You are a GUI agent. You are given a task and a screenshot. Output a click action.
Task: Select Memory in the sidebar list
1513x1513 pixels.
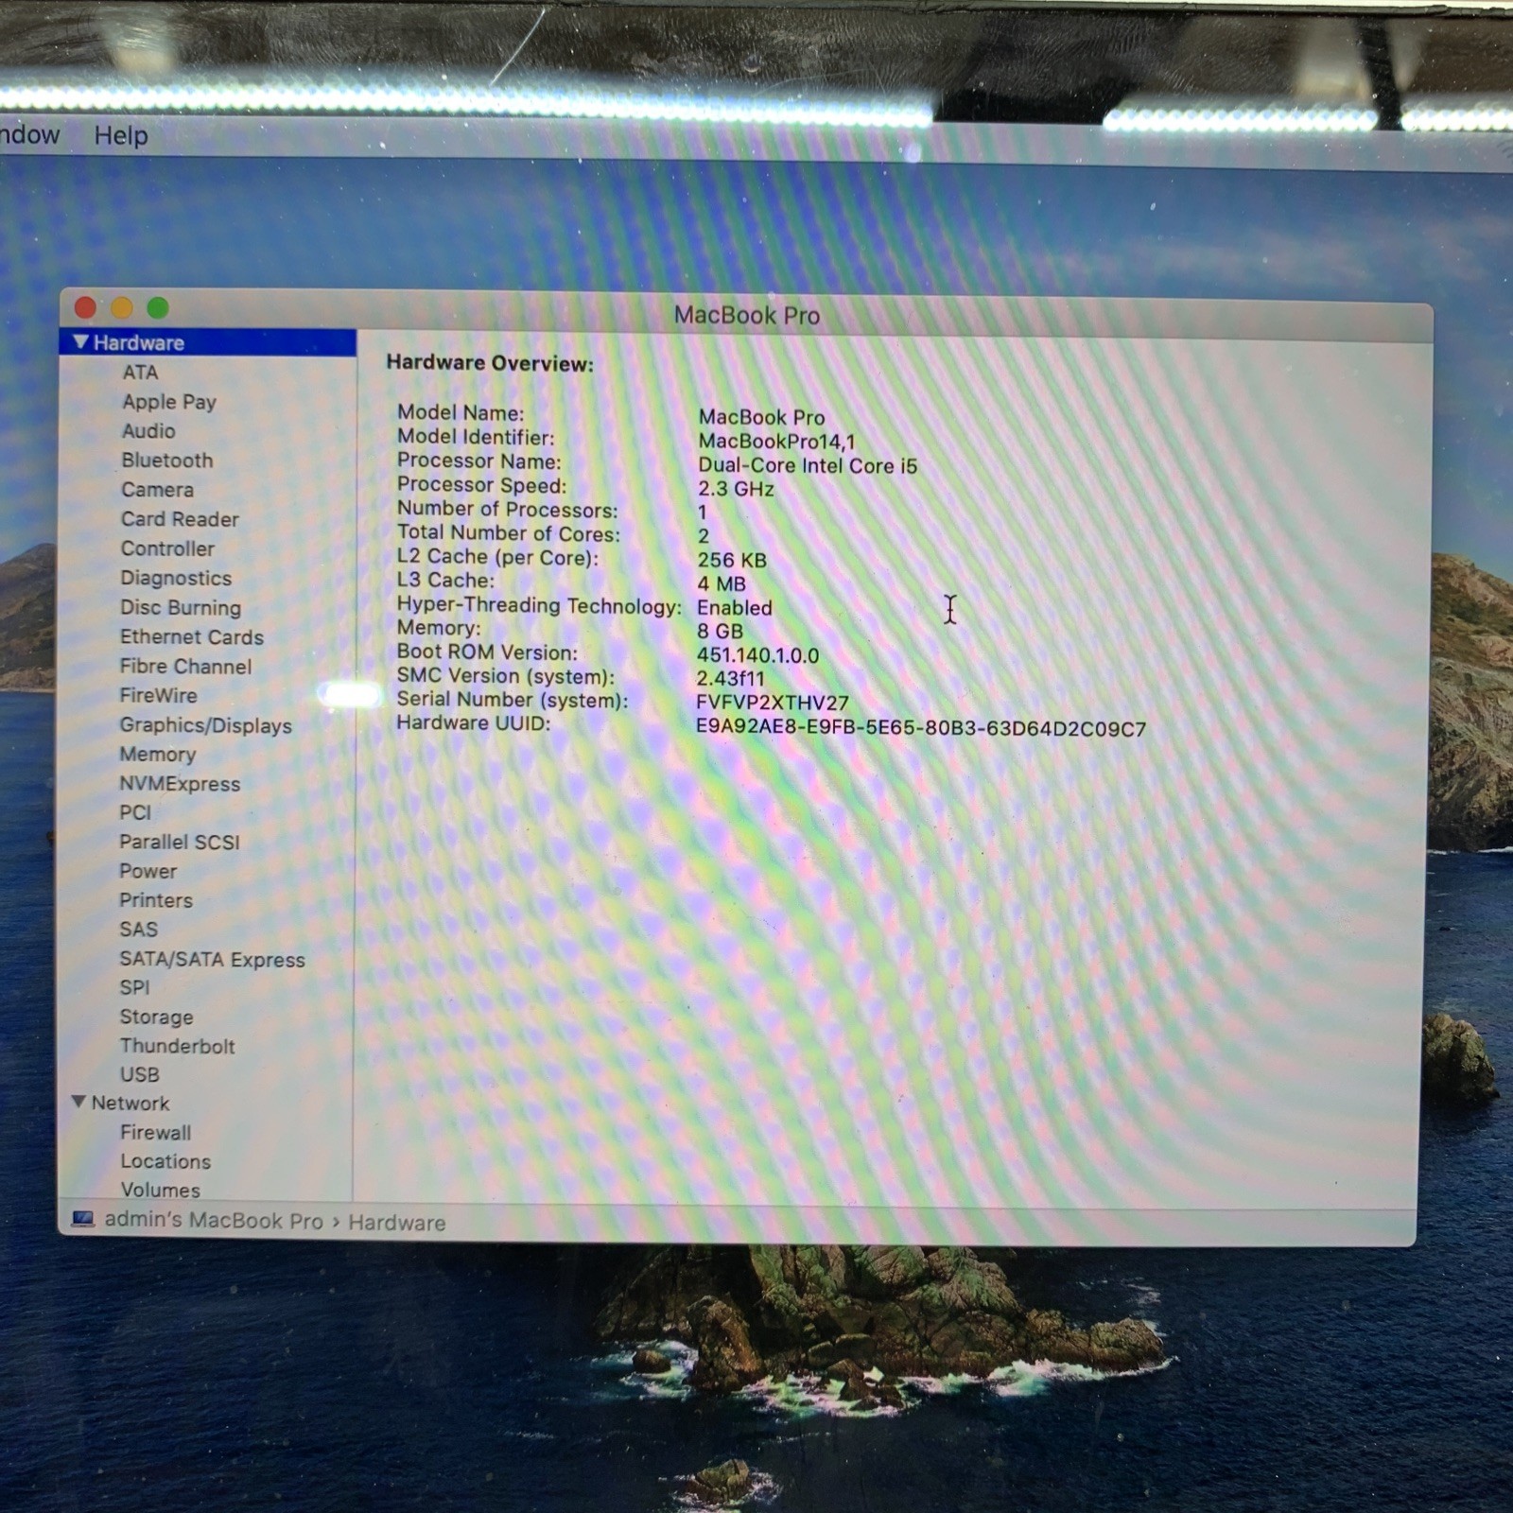[x=158, y=755]
